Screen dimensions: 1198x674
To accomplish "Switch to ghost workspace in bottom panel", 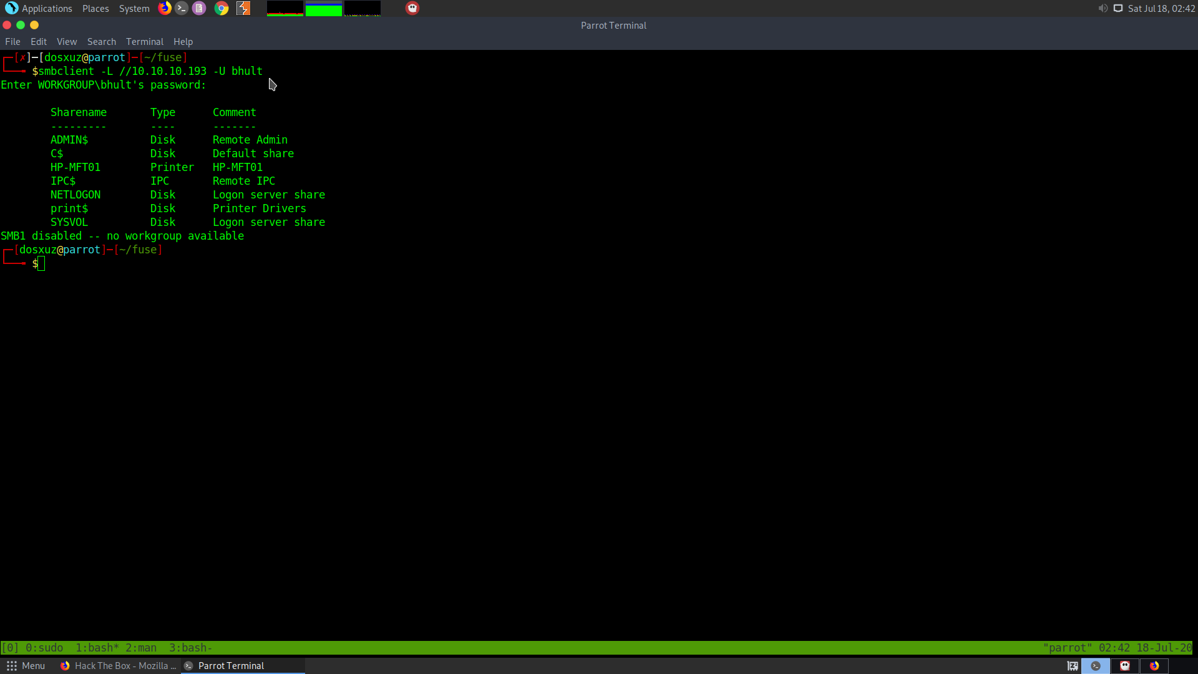I will (x=1125, y=666).
